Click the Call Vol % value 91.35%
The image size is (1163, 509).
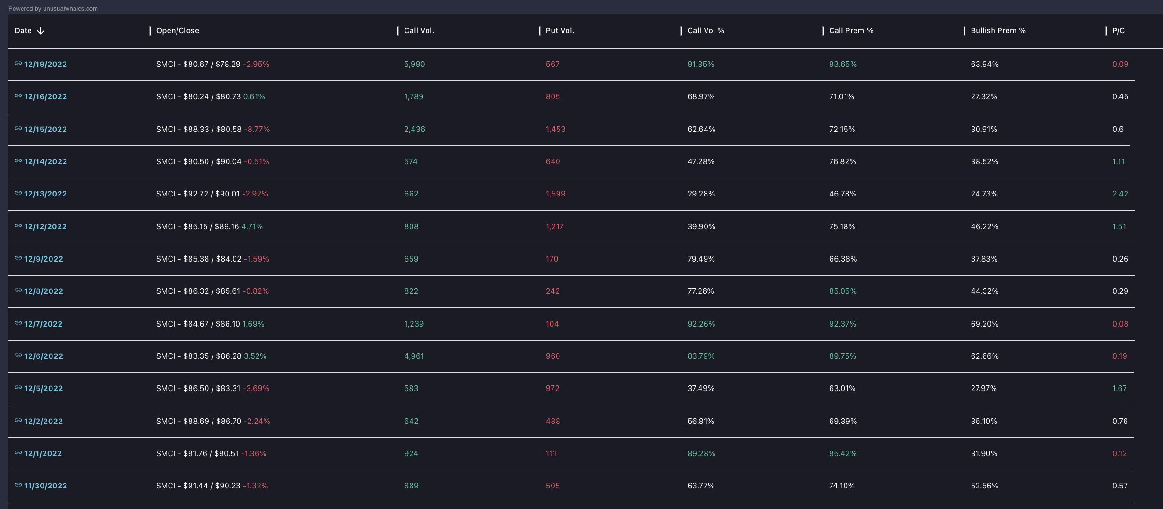pos(700,64)
